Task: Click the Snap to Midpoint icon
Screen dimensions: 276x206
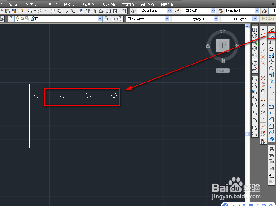Action: pyautogui.click(x=263, y=50)
